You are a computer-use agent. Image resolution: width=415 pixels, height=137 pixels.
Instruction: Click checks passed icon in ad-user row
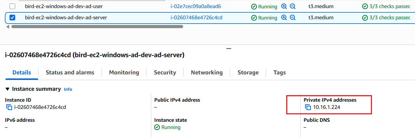pos(365,6)
